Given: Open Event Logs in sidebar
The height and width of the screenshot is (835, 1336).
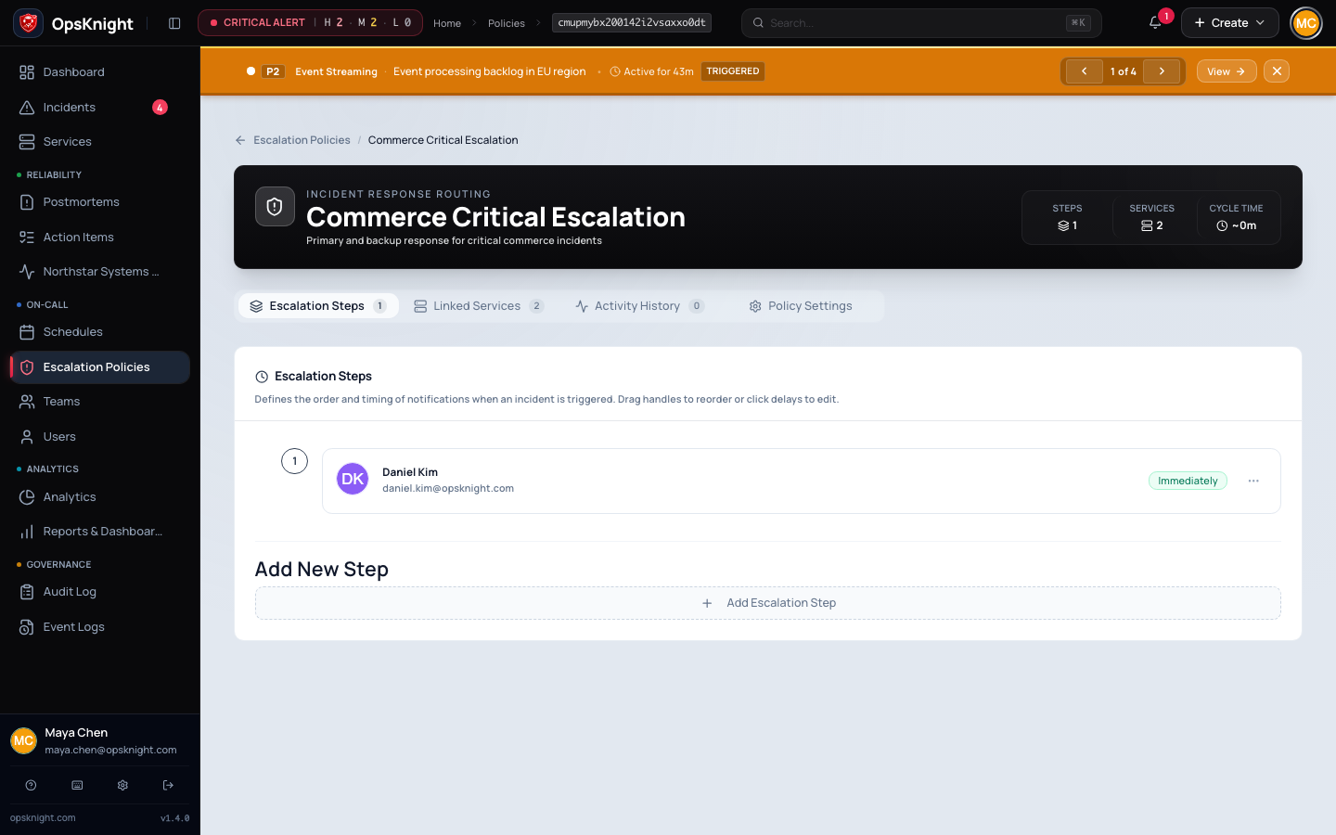Looking at the screenshot, I should tap(100, 627).
